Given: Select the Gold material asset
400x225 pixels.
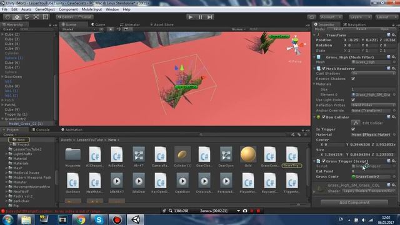Looking at the screenshot, I should [x=248, y=157].
